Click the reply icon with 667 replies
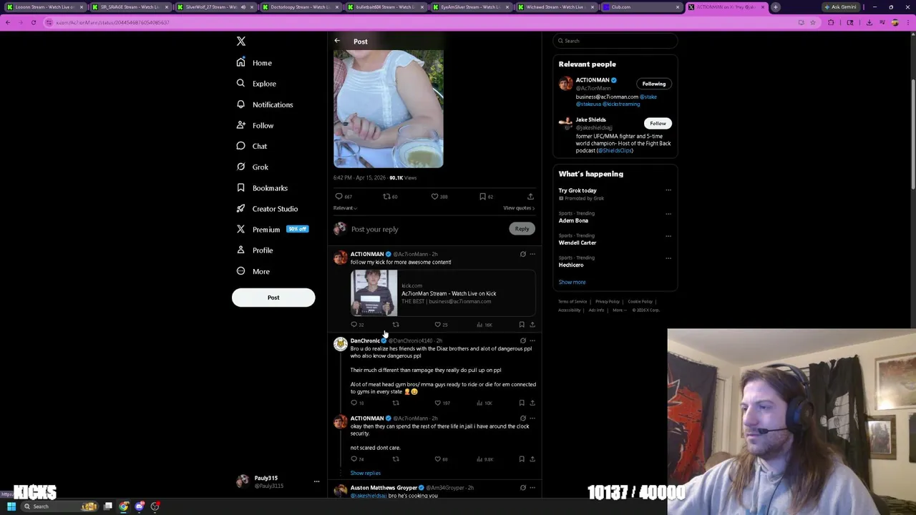The width and height of the screenshot is (916, 515). [343, 196]
